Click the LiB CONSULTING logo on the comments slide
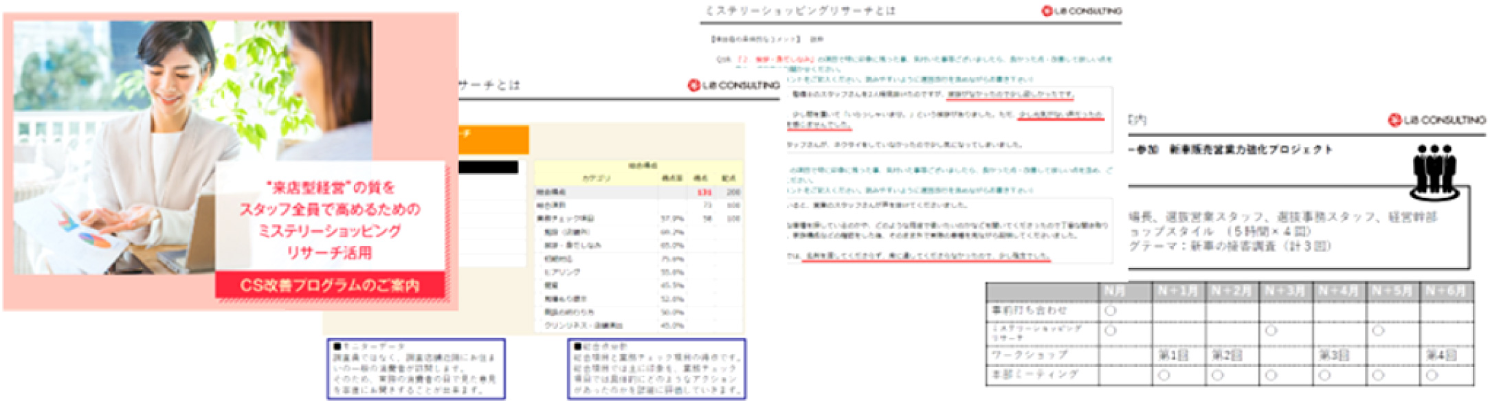This screenshot has height=404, width=1490. point(1081,11)
